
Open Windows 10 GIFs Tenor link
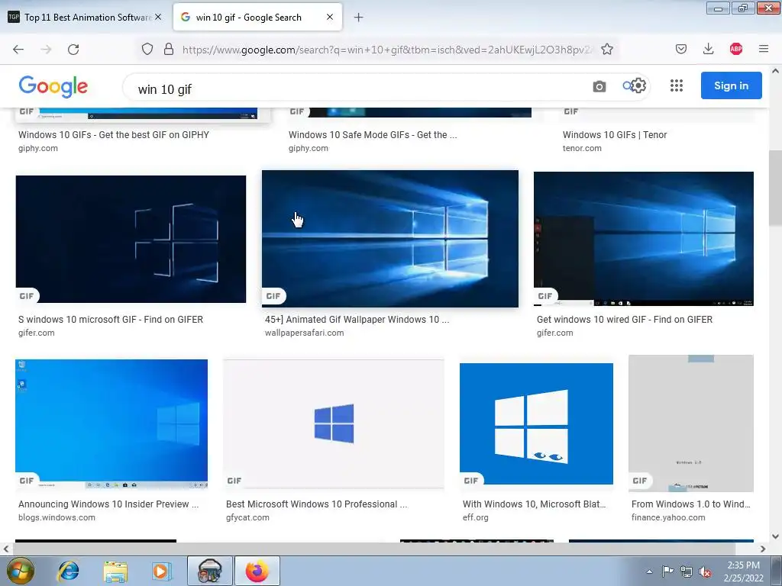[x=615, y=134]
